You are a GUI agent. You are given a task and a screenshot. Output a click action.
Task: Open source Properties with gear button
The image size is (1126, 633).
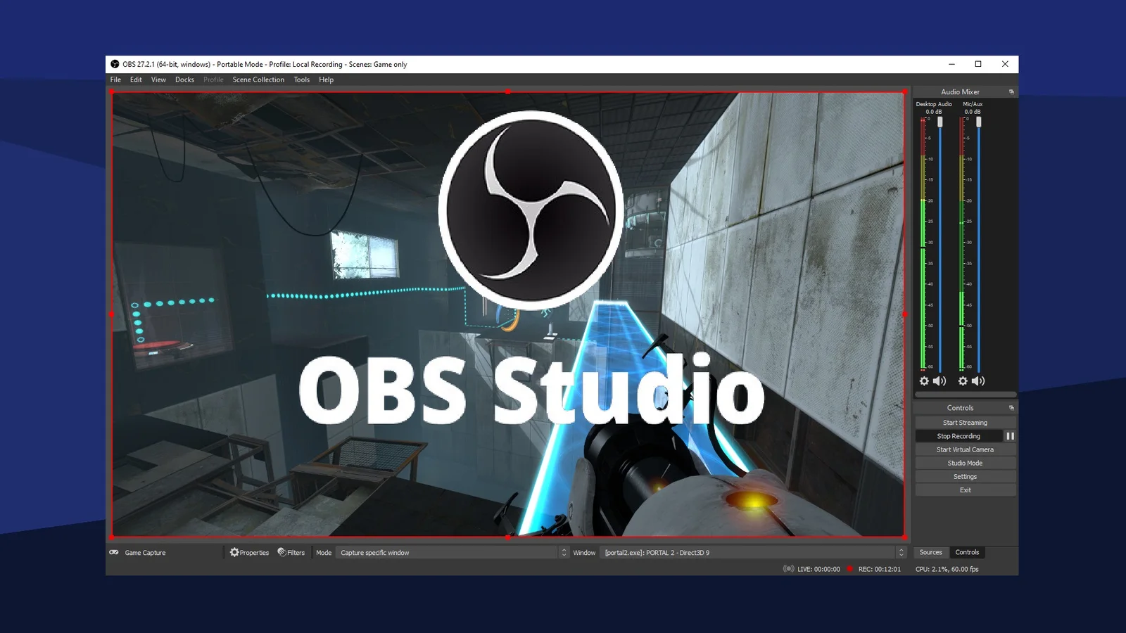[249, 553]
